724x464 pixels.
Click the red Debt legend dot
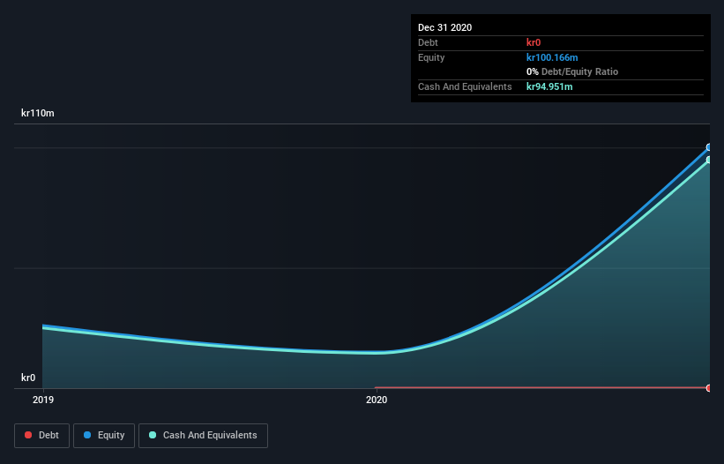[x=28, y=435]
